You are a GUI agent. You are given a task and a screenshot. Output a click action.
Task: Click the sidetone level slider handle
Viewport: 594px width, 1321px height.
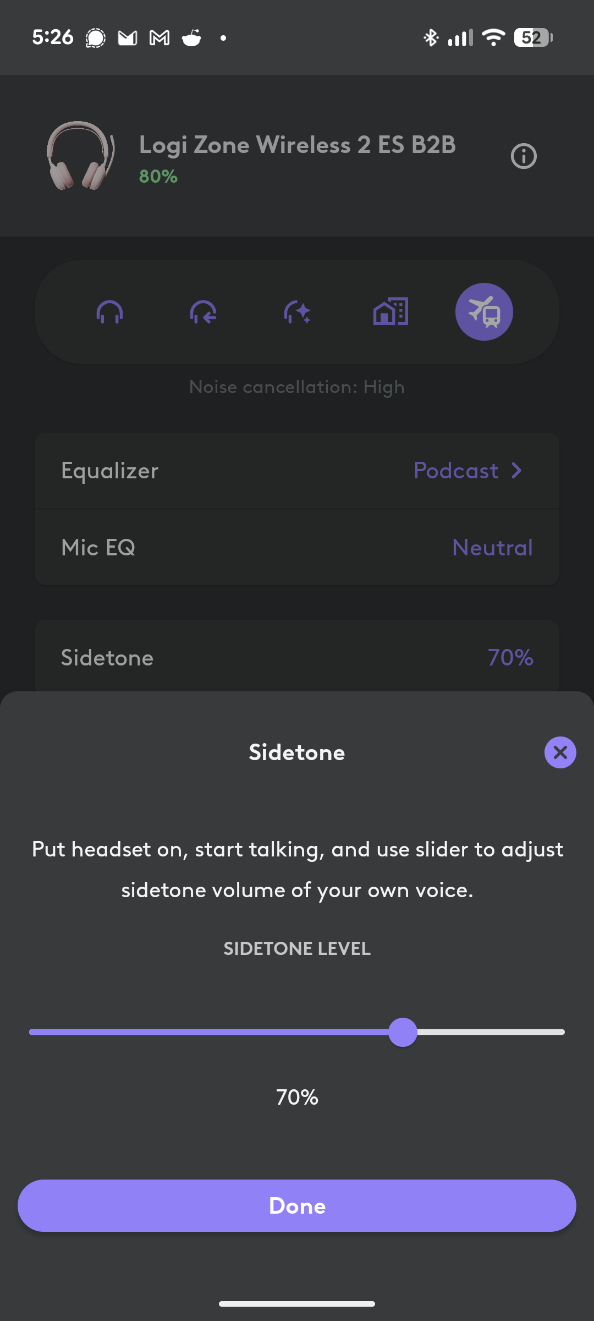(x=403, y=1032)
